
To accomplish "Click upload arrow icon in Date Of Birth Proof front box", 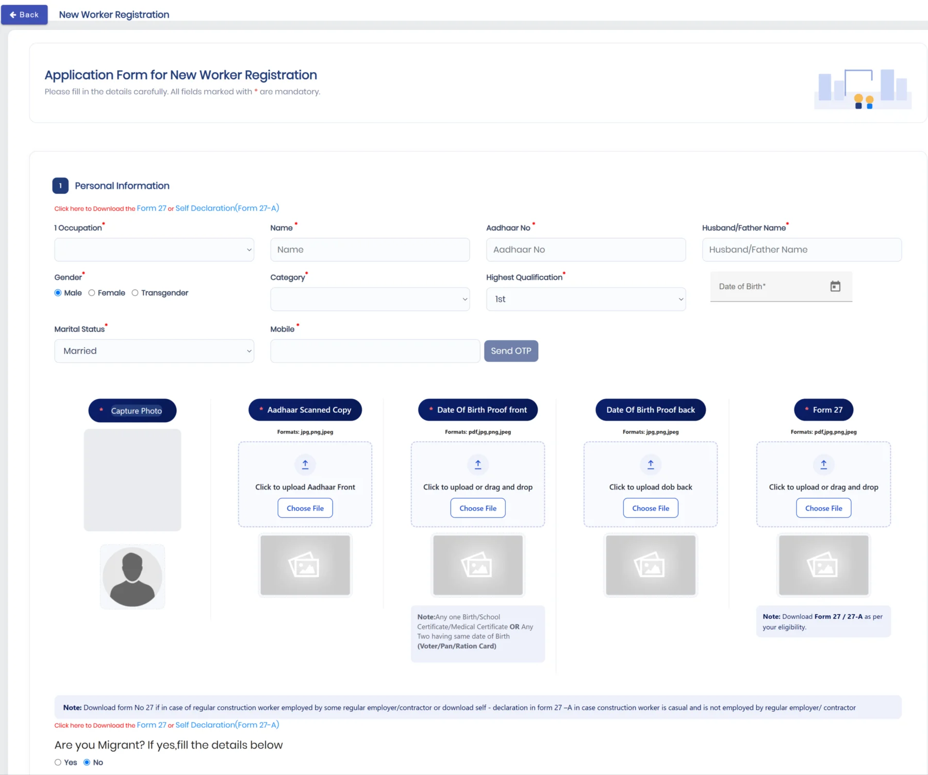I will pyautogui.click(x=478, y=464).
